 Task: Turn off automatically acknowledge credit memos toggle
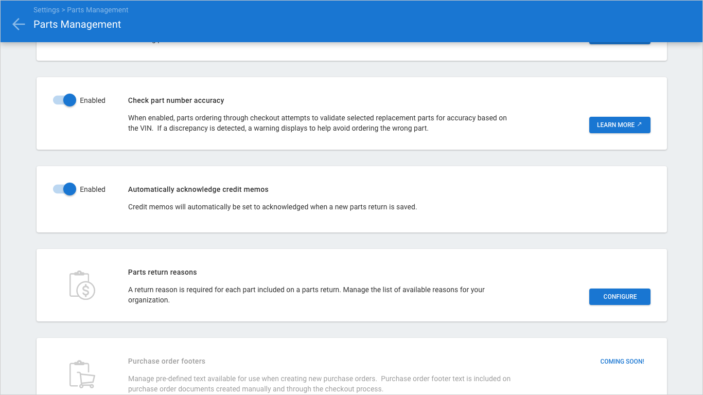[65, 189]
